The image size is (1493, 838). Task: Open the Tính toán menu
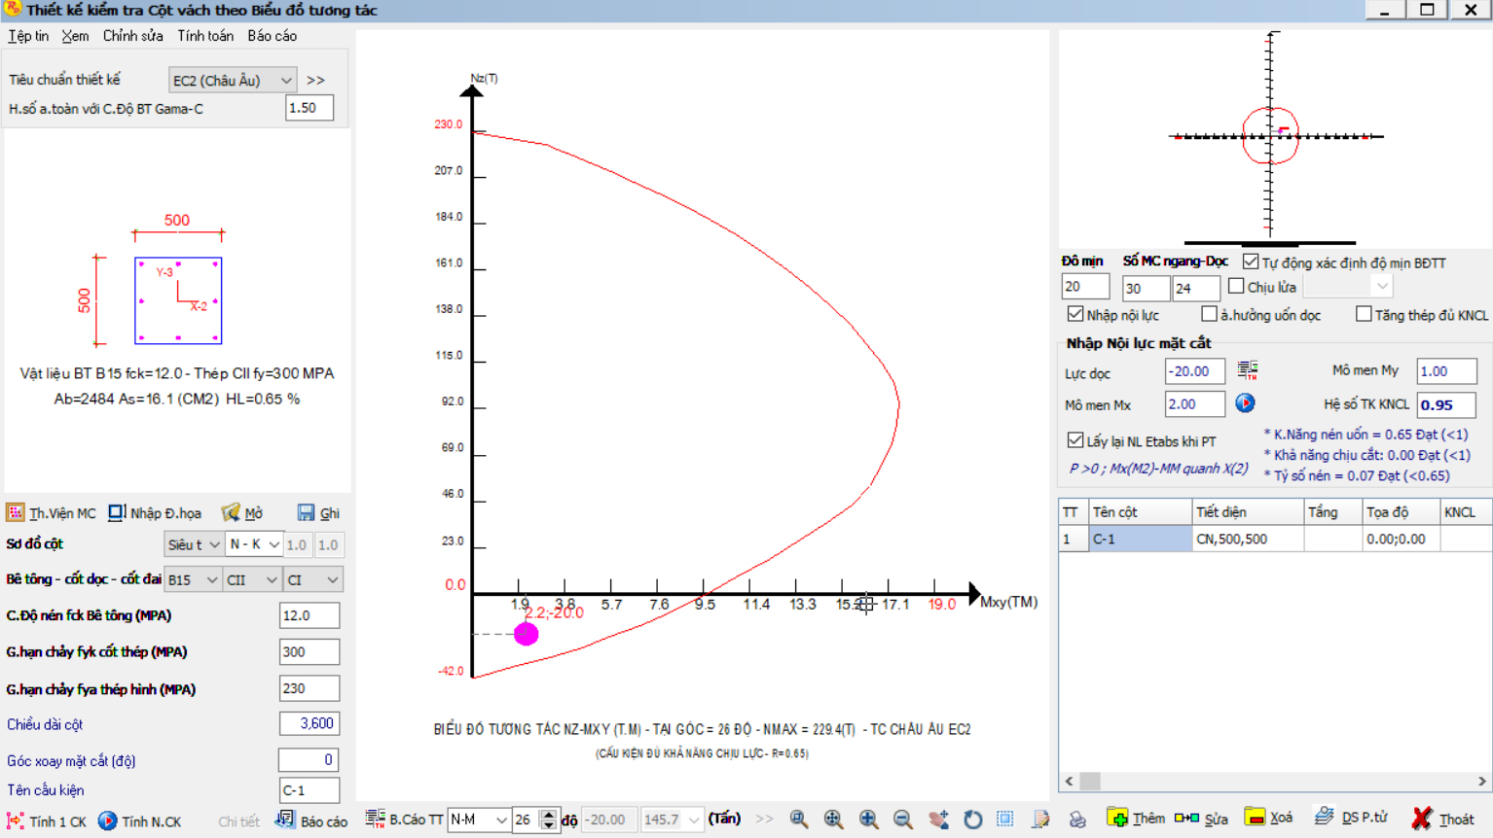[205, 36]
